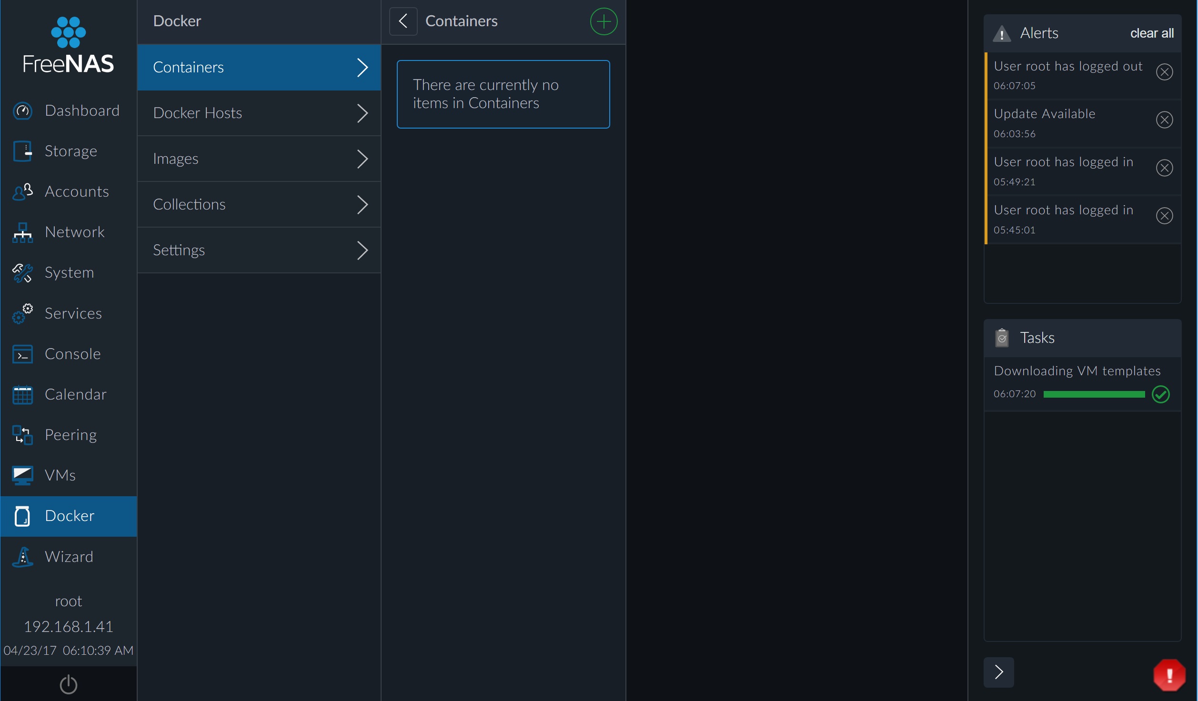This screenshot has width=1198, height=701.
Task: Dismiss the 'Update Available' alert
Action: [x=1164, y=120]
